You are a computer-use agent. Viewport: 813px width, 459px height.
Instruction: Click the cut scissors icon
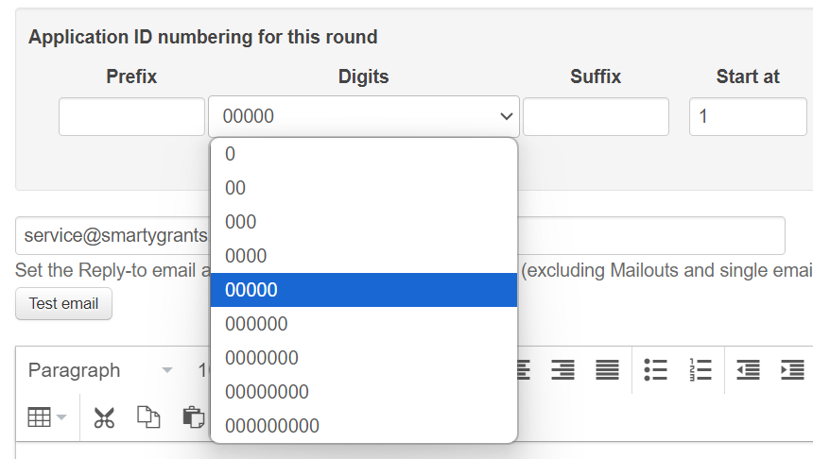(x=104, y=417)
